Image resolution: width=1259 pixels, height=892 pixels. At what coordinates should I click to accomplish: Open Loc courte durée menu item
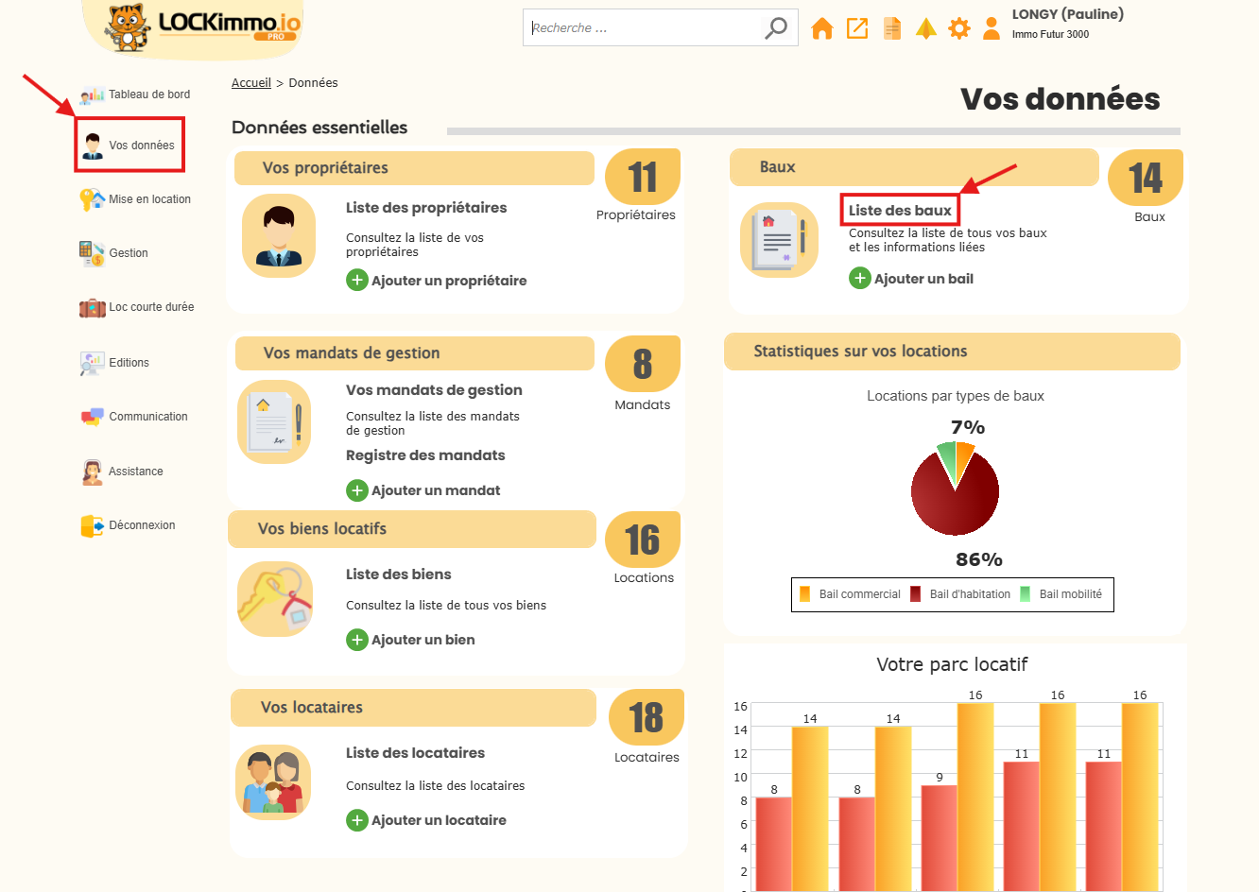151,307
